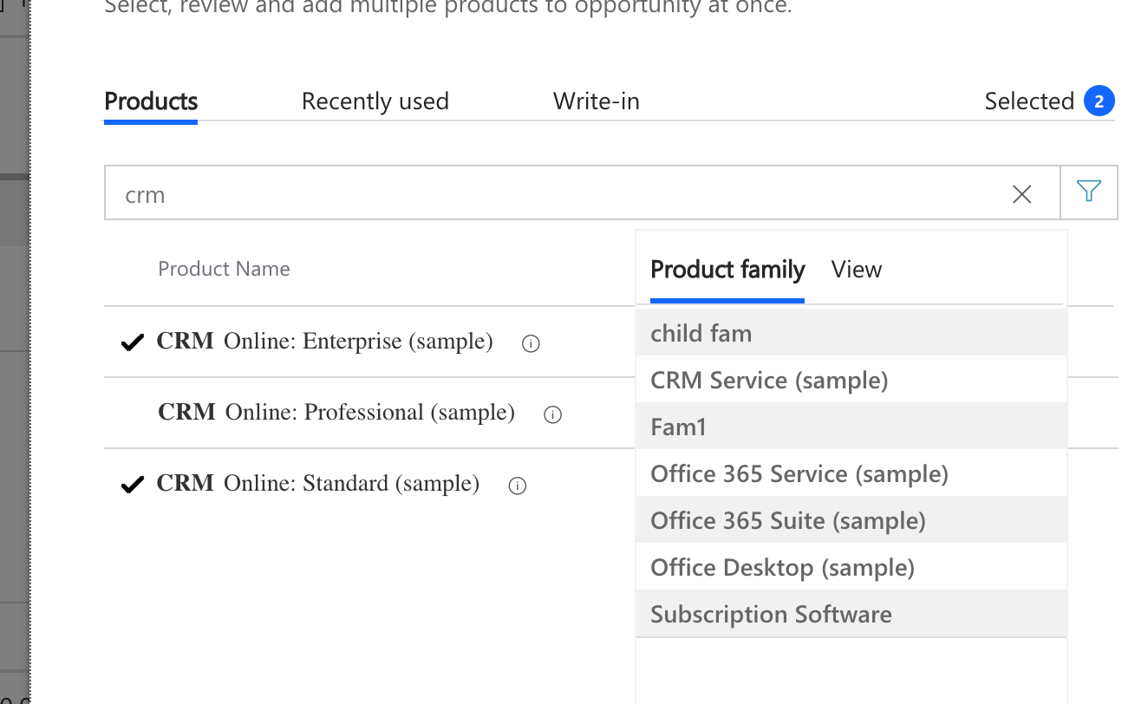Click the selected count badge 2
This screenshot has height=704, width=1148.
1099,101
